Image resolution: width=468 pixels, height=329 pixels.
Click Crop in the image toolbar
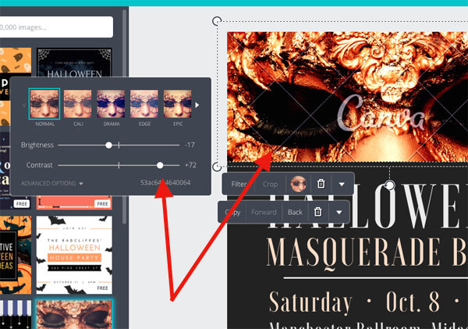point(270,184)
